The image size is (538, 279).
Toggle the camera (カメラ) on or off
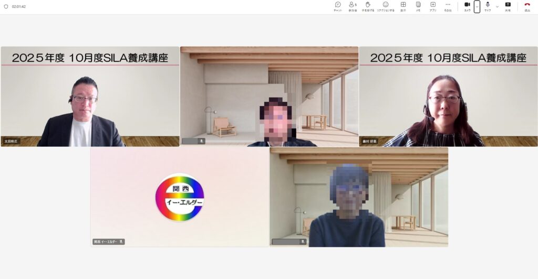click(467, 6)
